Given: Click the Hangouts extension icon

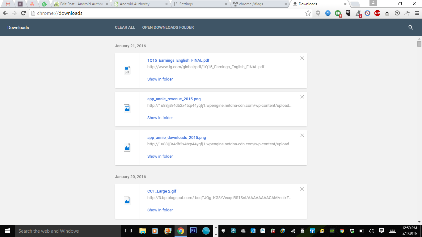Looking at the screenshot, I should [x=318, y=13].
